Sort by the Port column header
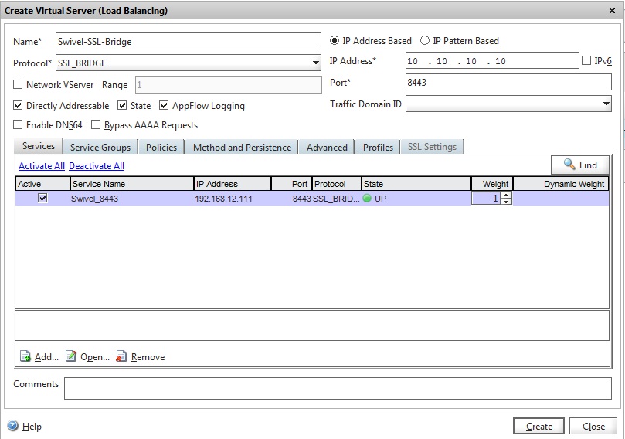 coord(292,184)
